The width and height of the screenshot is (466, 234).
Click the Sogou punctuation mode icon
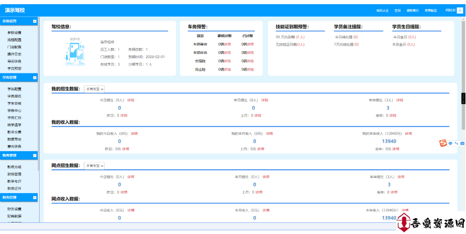coord(457,144)
